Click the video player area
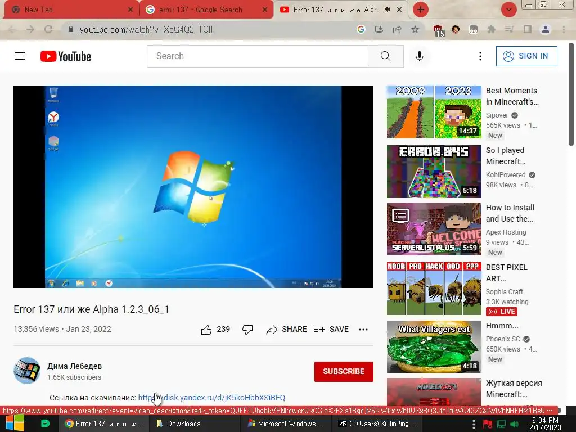Screen dimensions: 576x432 tap(193, 187)
